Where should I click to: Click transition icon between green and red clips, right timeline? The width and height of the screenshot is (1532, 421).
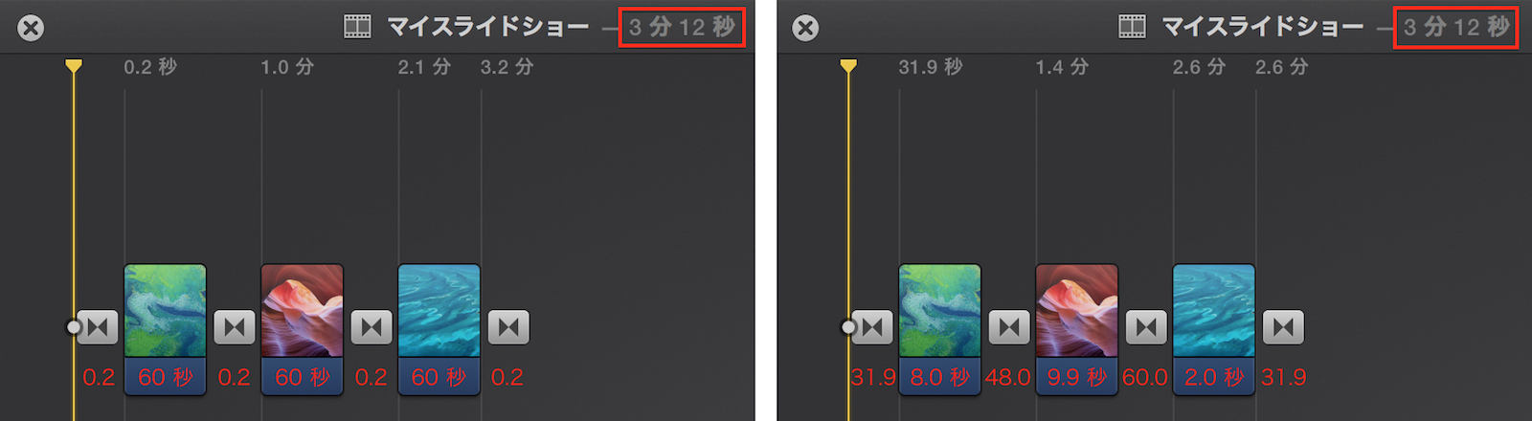coord(1008,327)
